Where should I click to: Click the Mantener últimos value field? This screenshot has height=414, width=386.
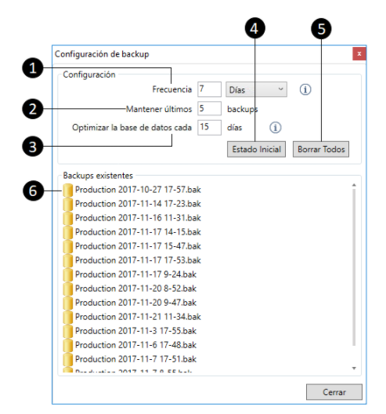209,108
